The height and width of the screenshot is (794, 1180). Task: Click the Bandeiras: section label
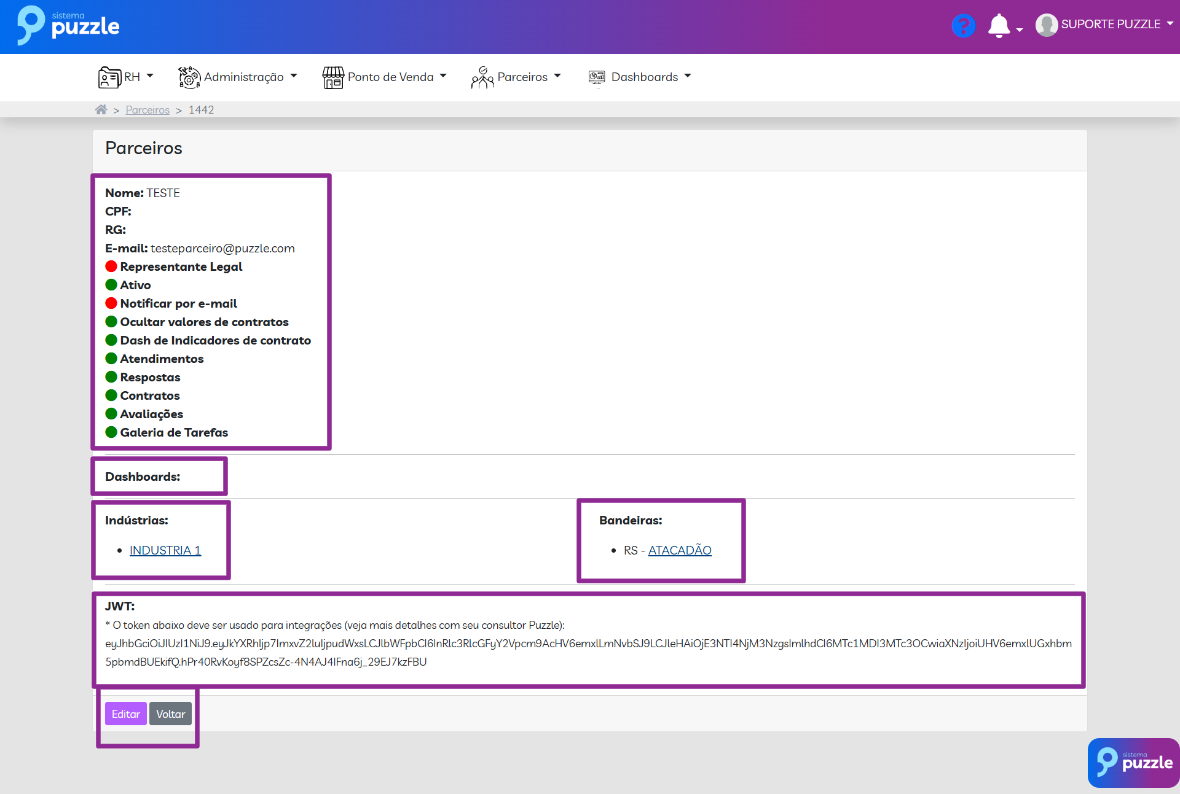pos(631,520)
